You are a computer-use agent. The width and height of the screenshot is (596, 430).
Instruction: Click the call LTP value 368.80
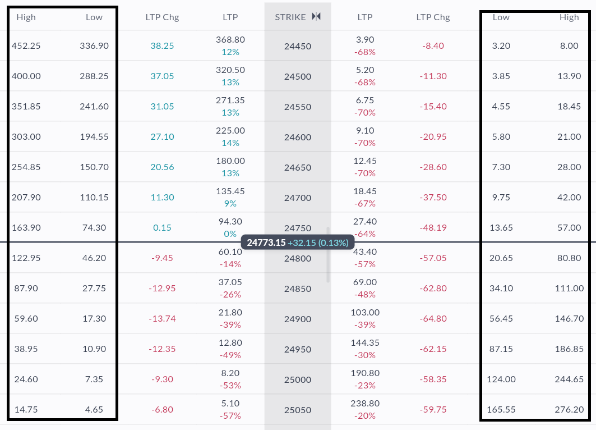230,40
